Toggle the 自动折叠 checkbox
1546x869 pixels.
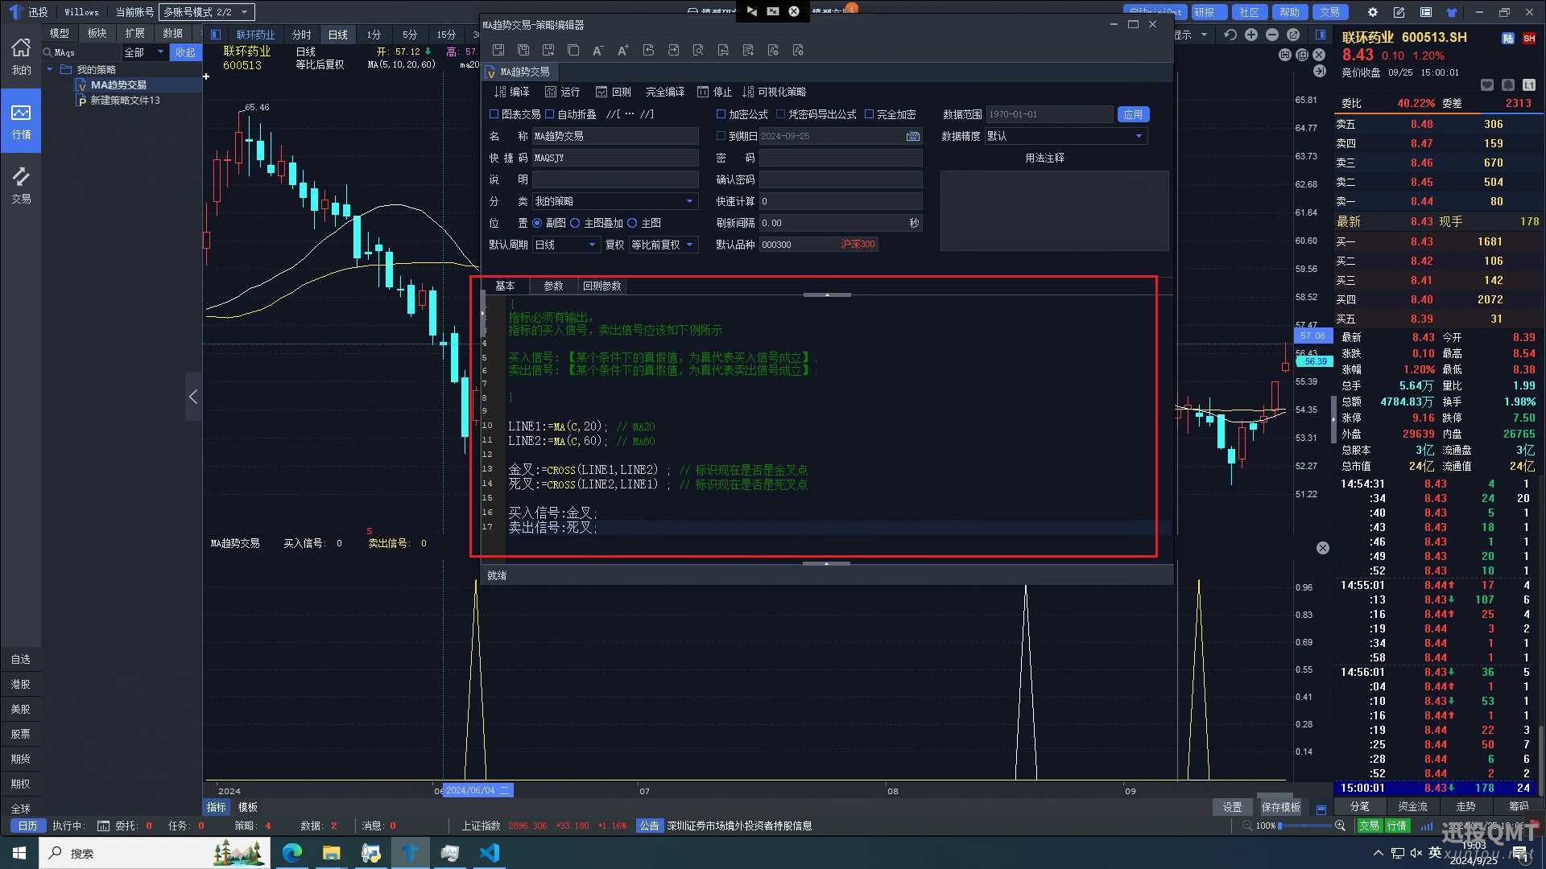click(x=550, y=114)
